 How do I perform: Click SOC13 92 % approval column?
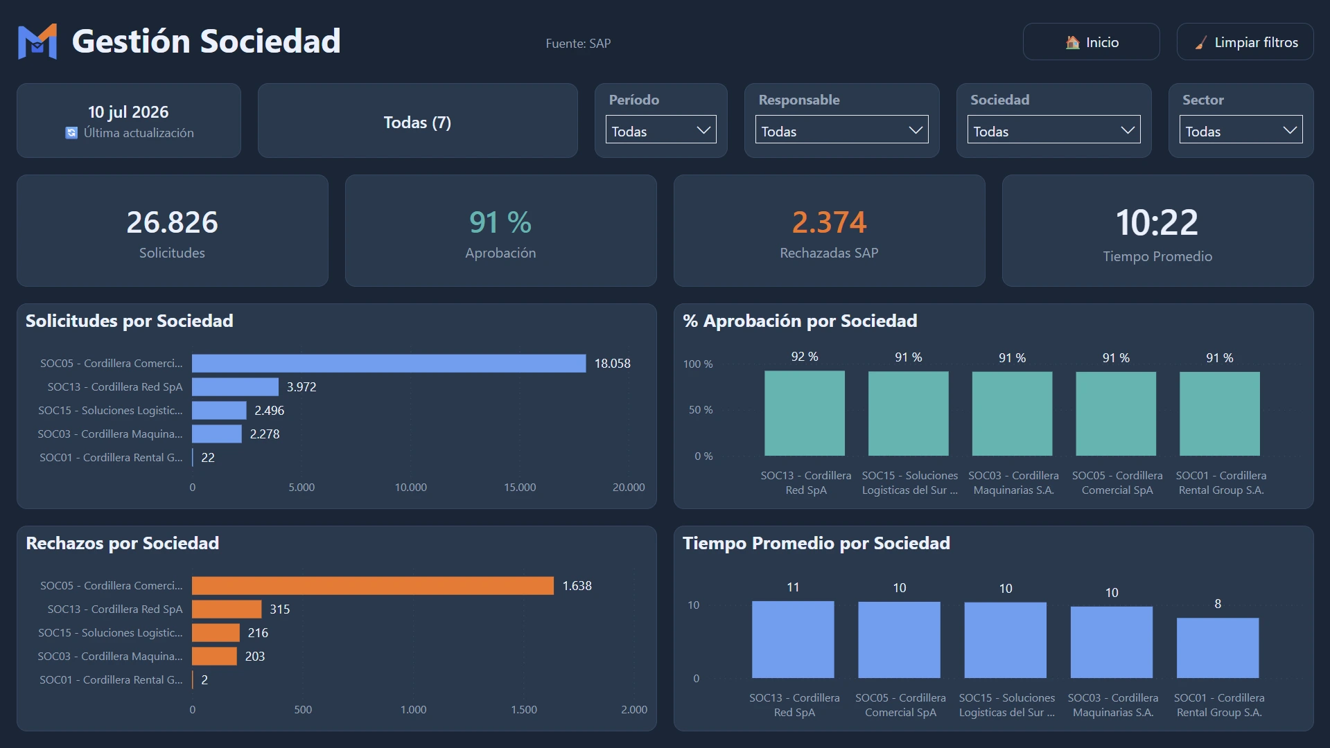[805, 413]
